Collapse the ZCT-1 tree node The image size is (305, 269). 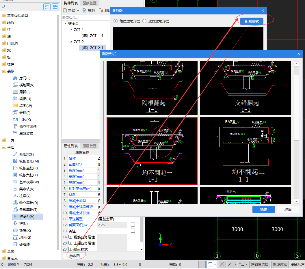71,29
